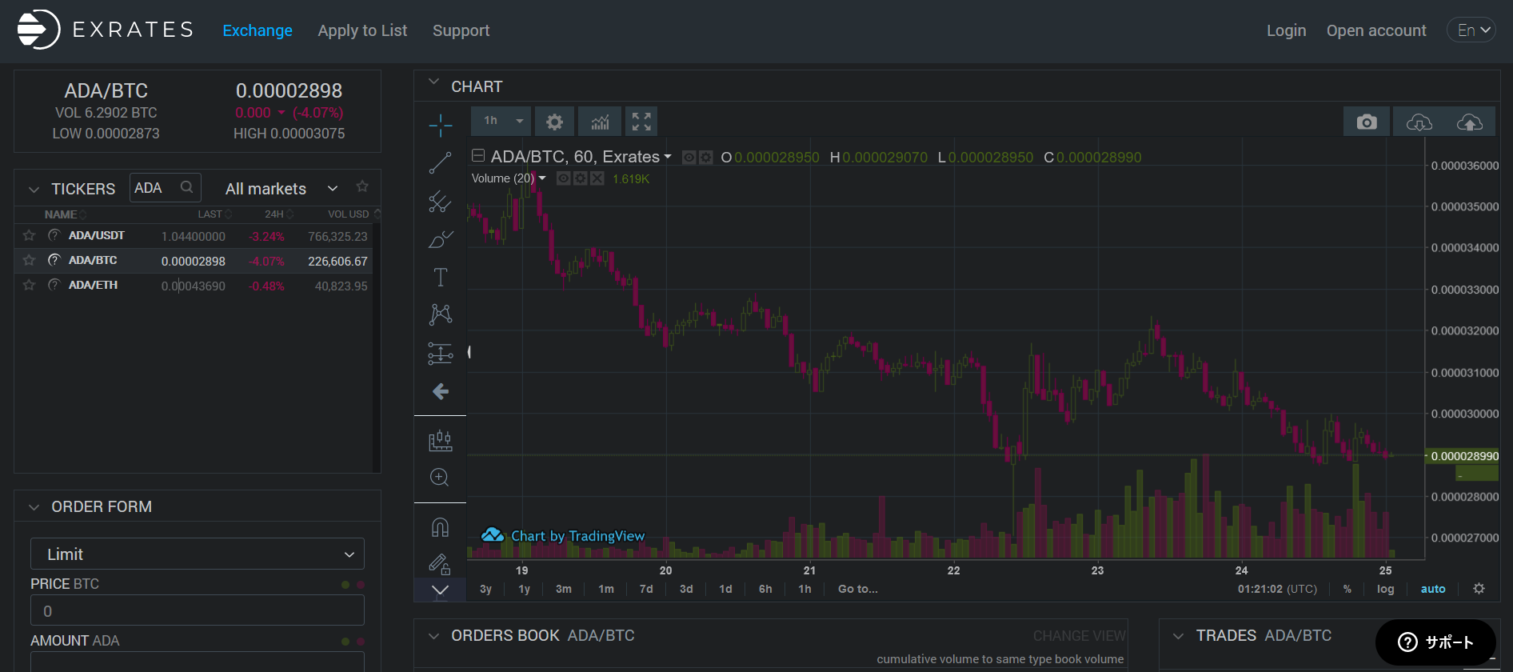Take a chart snapshot with camera icon
The width and height of the screenshot is (1513, 672).
pyautogui.click(x=1367, y=122)
